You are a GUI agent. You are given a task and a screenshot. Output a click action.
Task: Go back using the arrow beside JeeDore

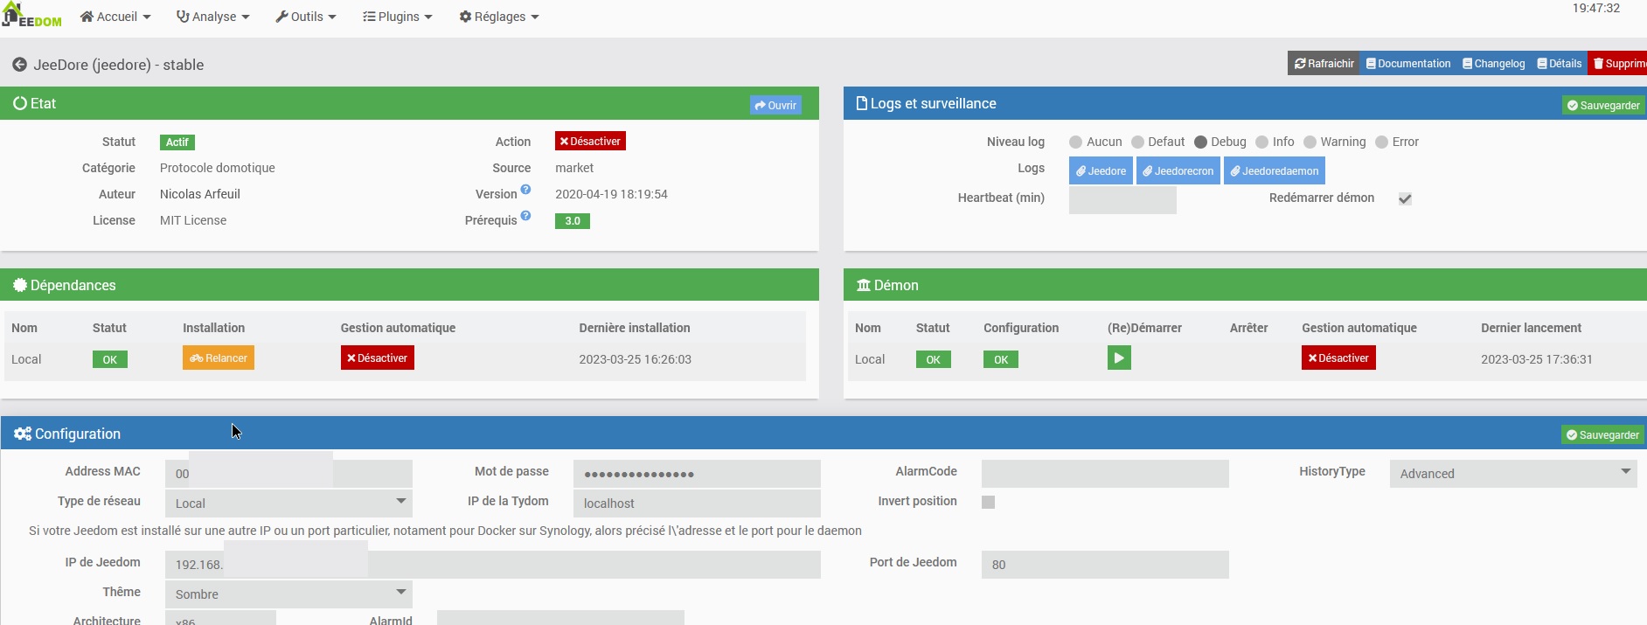tap(19, 65)
